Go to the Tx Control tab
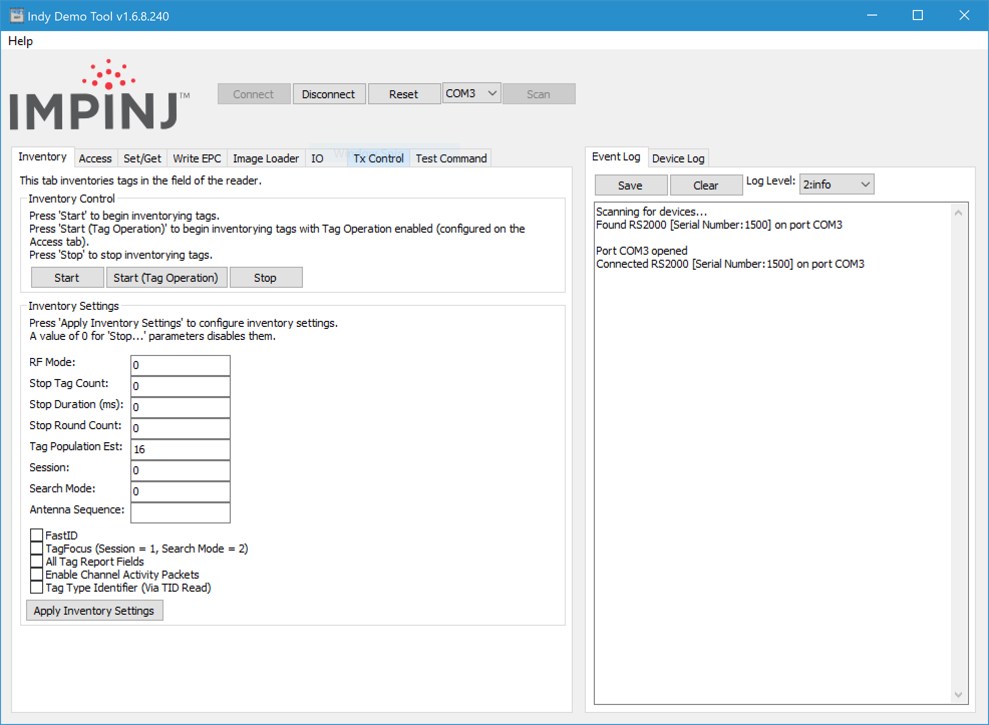The image size is (989, 725). [378, 158]
